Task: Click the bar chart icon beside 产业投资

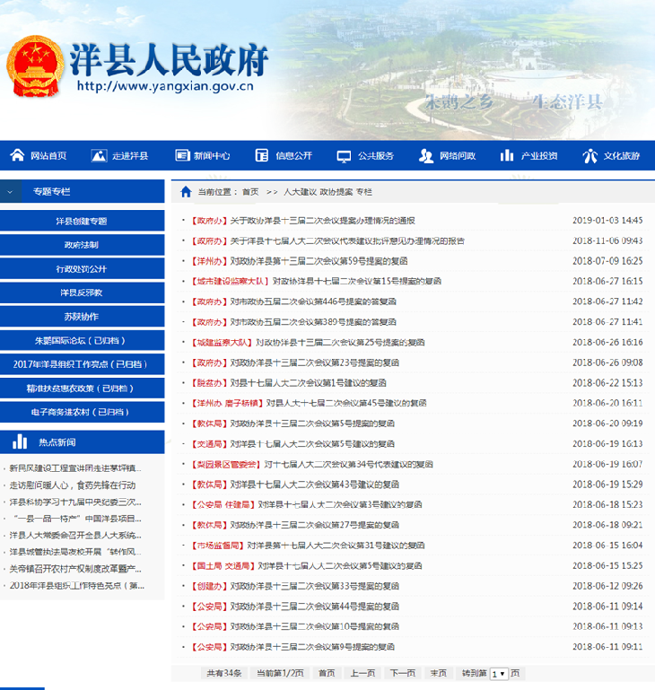Action: tap(507, 155)
